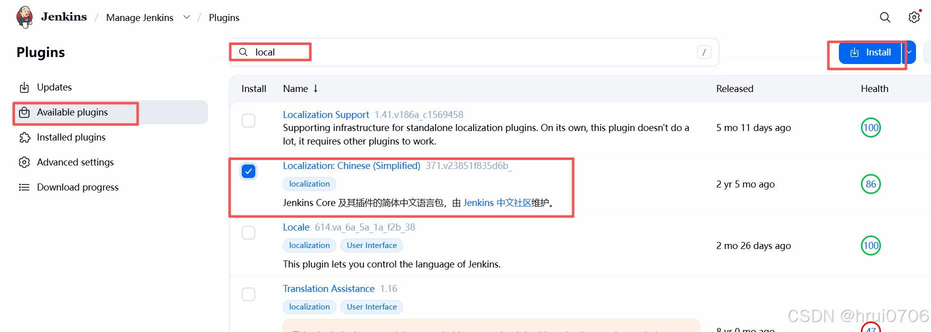Click the Health column header
931x332 pixels.
[874, 88]
